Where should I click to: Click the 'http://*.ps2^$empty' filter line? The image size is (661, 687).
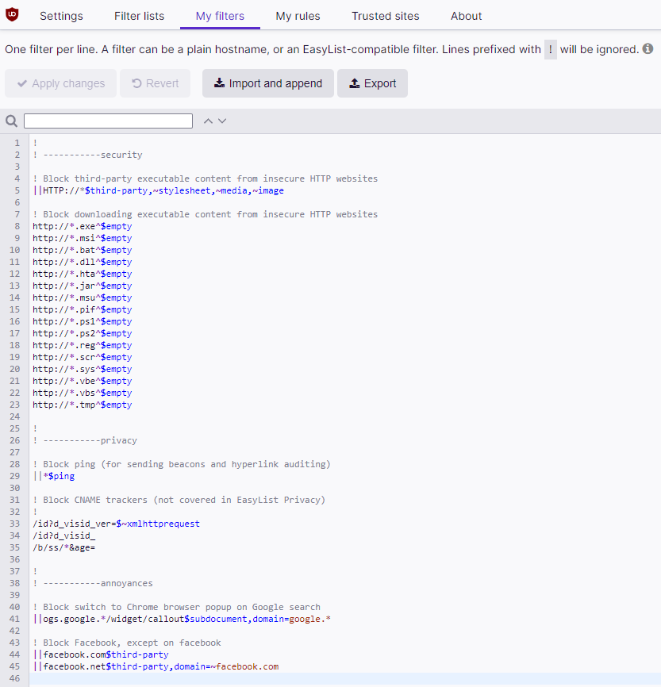(83, 333)
